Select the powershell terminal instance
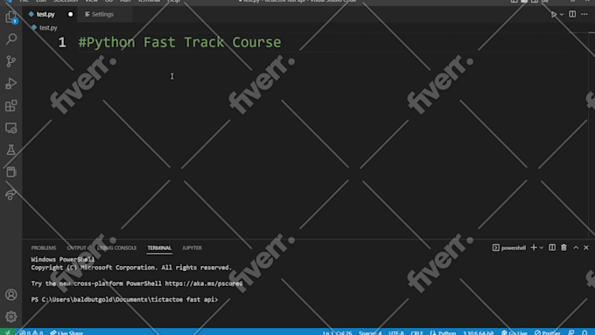595x335 pixels. (509, 248)
